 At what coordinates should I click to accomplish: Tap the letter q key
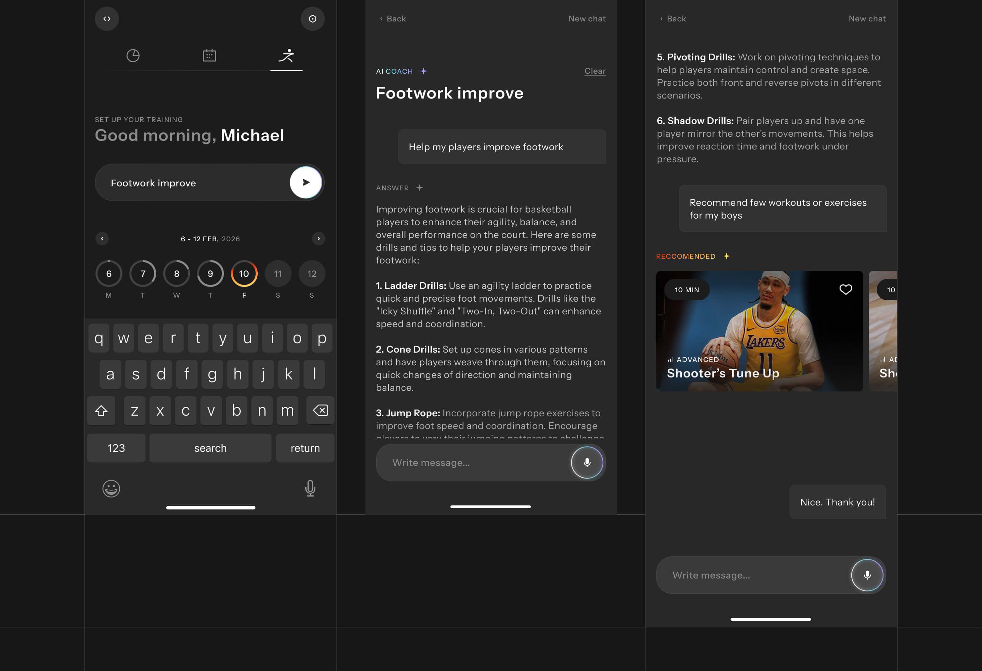click(99, 338)
